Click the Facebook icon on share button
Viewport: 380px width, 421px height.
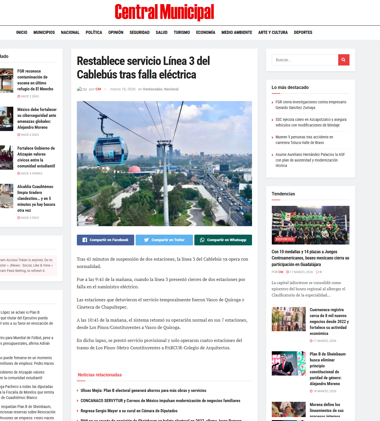click(x=85, y=240)
